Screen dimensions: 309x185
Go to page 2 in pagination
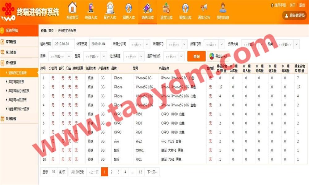pyautogui.click(x=111, y=172)
